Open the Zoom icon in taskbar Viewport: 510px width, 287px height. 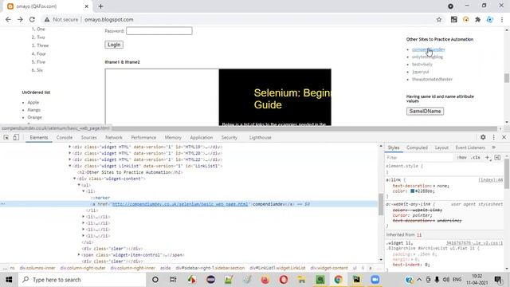pos(375,280)
